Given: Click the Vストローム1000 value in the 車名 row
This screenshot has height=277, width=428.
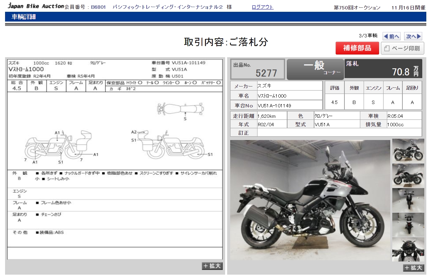Looking at the screenshot, I should pyautogui.click(x=272, y=96).
